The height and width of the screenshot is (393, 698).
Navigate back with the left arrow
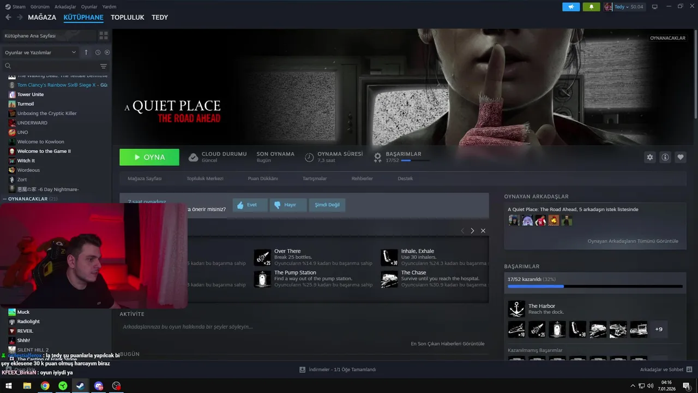pyautogui.click(x=8, y=17)
